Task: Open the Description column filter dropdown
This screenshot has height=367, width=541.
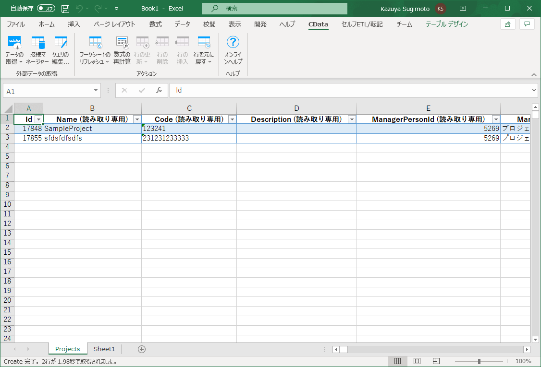Action: (352, 119)
